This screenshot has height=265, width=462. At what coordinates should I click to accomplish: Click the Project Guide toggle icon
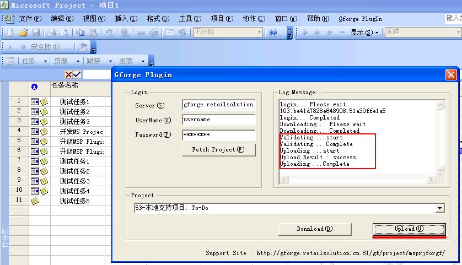tap(10, 61)
